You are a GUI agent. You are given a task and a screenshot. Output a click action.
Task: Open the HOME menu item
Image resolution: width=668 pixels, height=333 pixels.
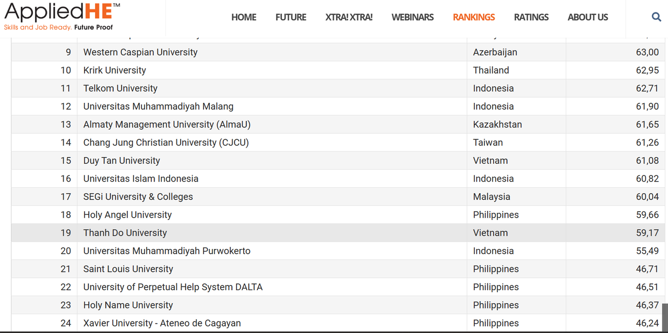pos(243,17)
